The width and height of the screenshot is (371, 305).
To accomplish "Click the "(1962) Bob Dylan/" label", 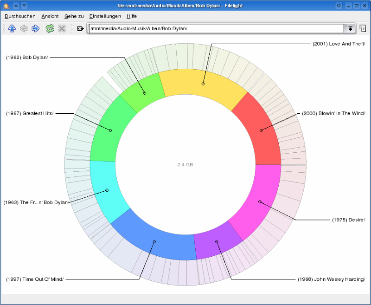I will point(27,58).
